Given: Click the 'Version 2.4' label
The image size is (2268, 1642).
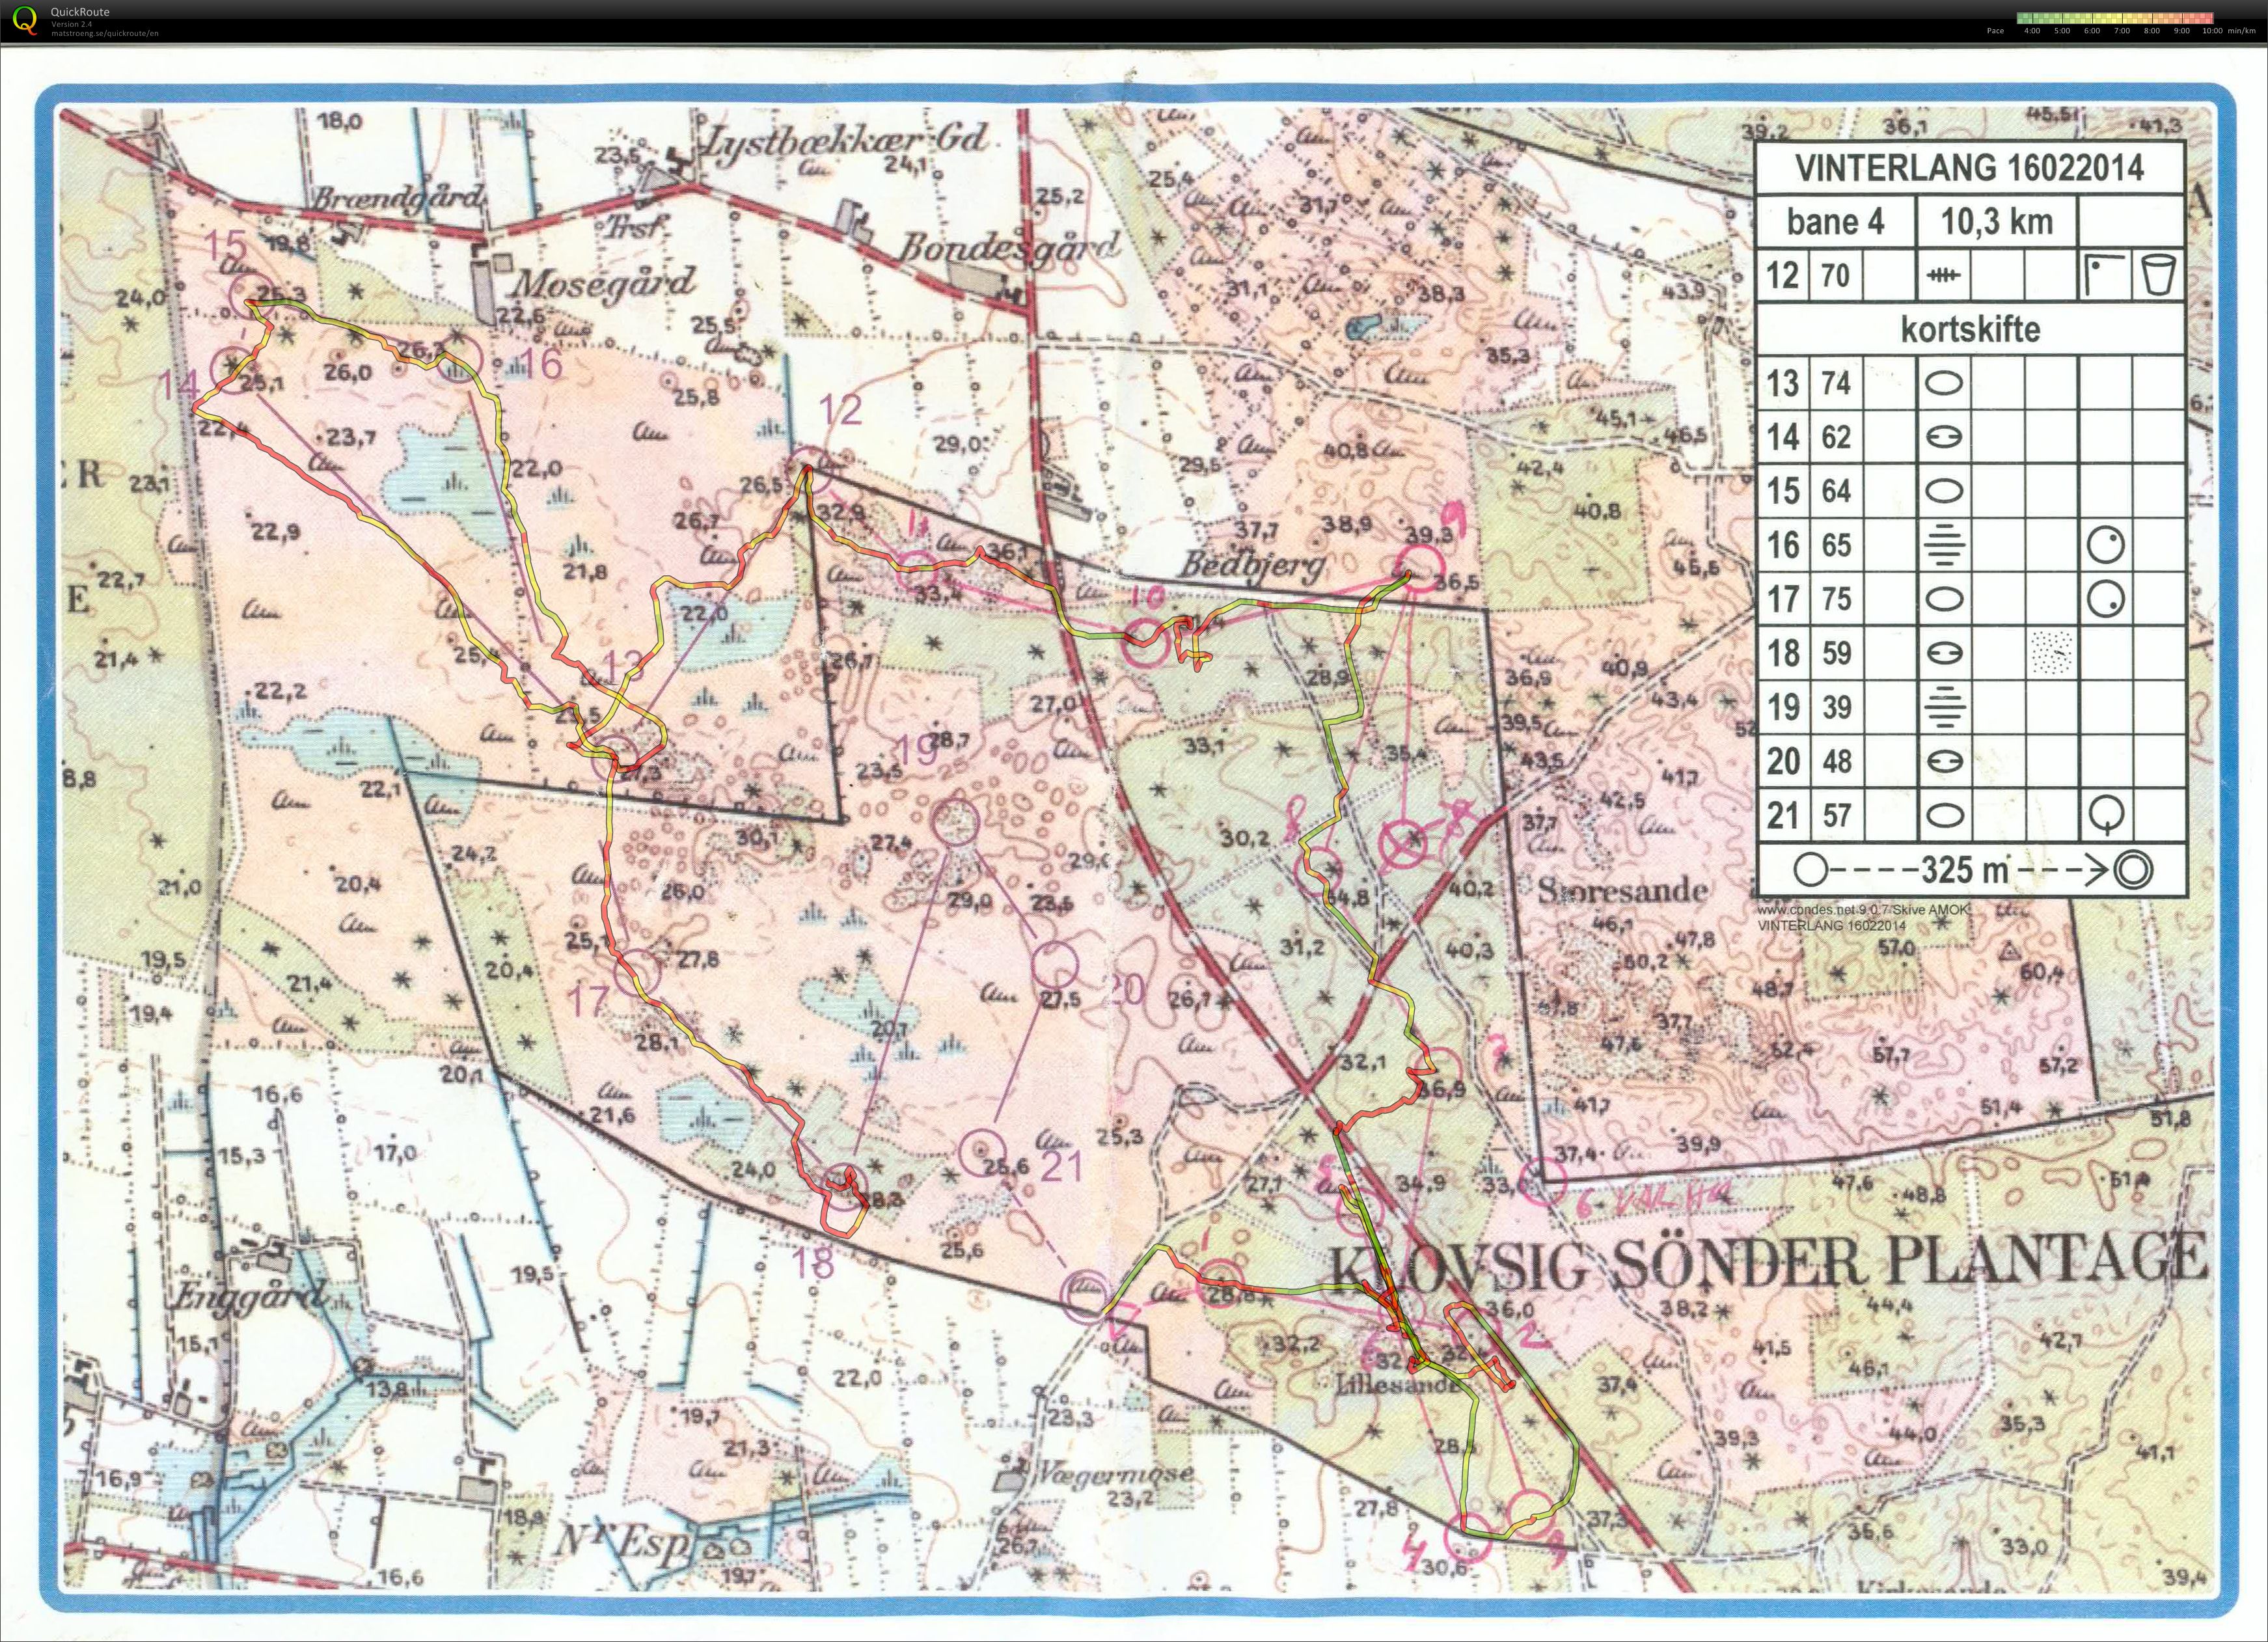Looking at the screenshot, I should [x=71, y=24].
